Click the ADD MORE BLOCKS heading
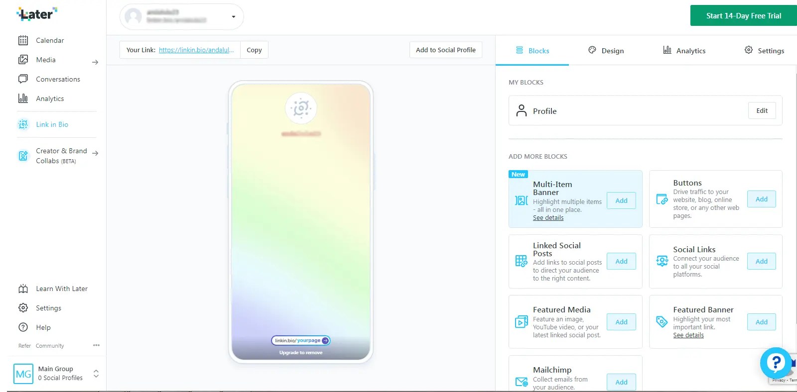Screen dimensions: 797x392 [538, 156]
